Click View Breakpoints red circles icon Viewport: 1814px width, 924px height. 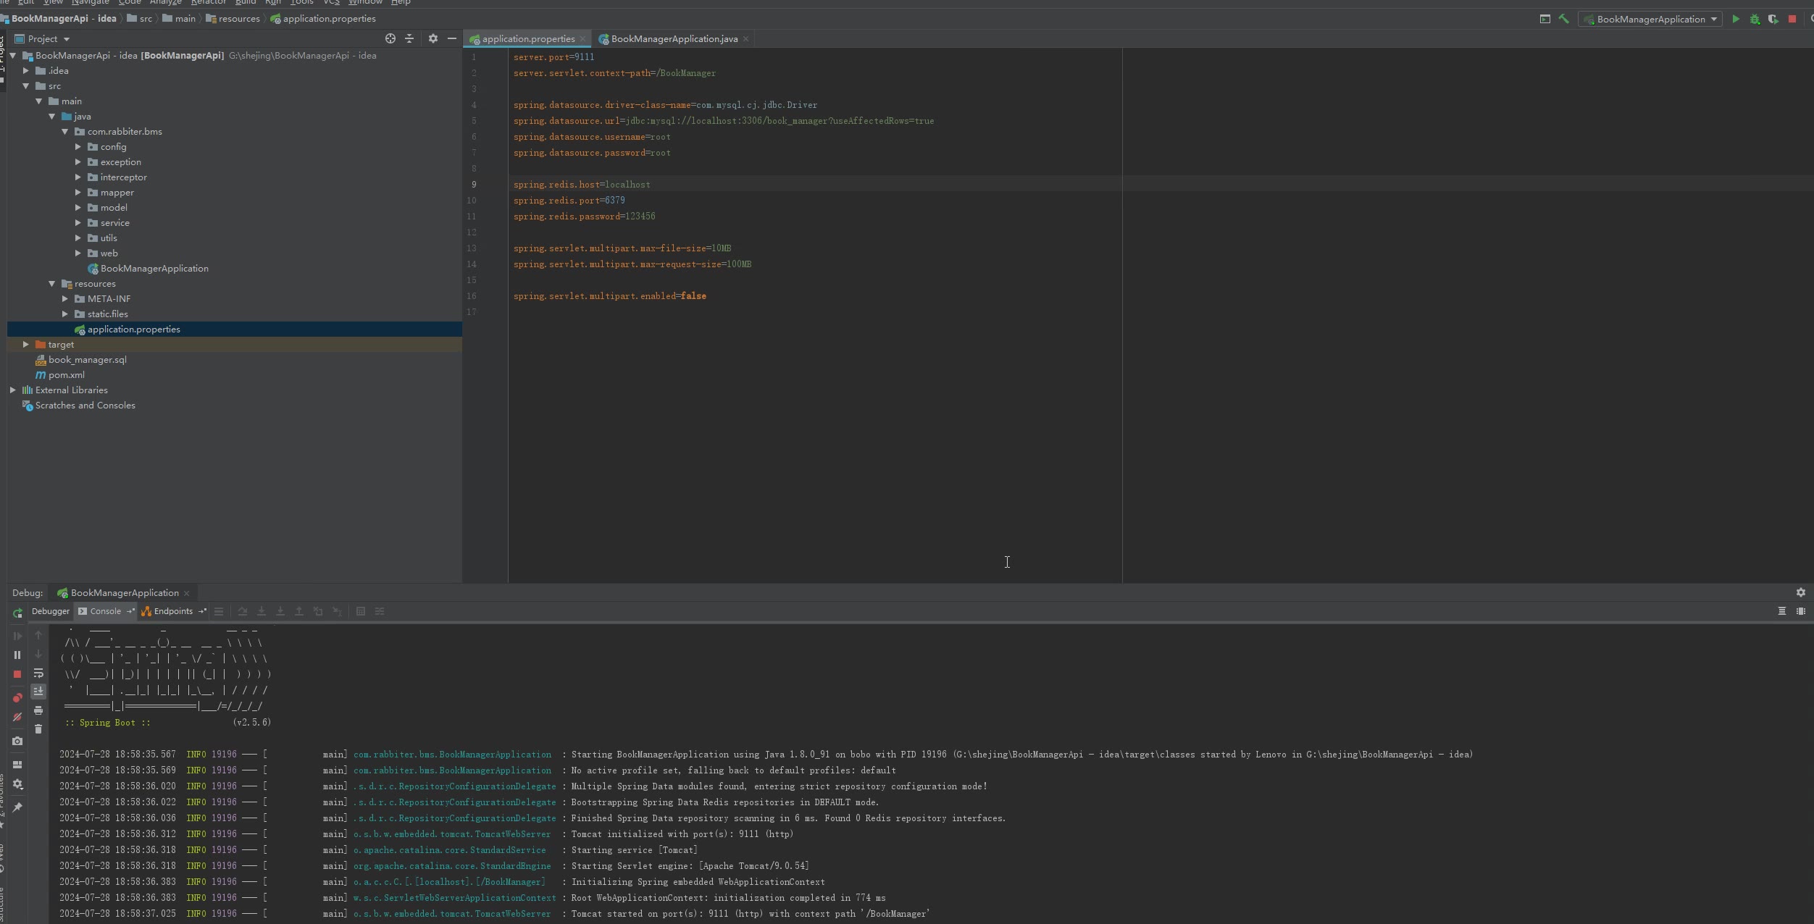click(17, 698)
